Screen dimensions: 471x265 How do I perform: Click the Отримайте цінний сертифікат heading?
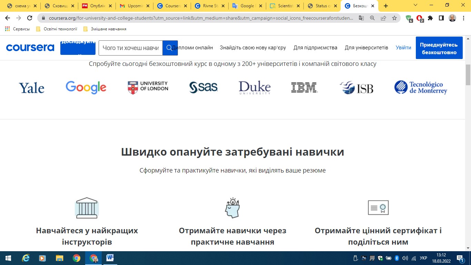click(378, 236)
